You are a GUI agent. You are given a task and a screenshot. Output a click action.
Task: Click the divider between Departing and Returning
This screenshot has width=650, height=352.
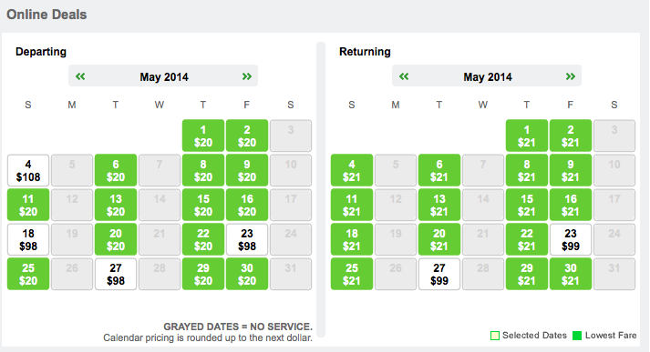[x=321, y=189]
